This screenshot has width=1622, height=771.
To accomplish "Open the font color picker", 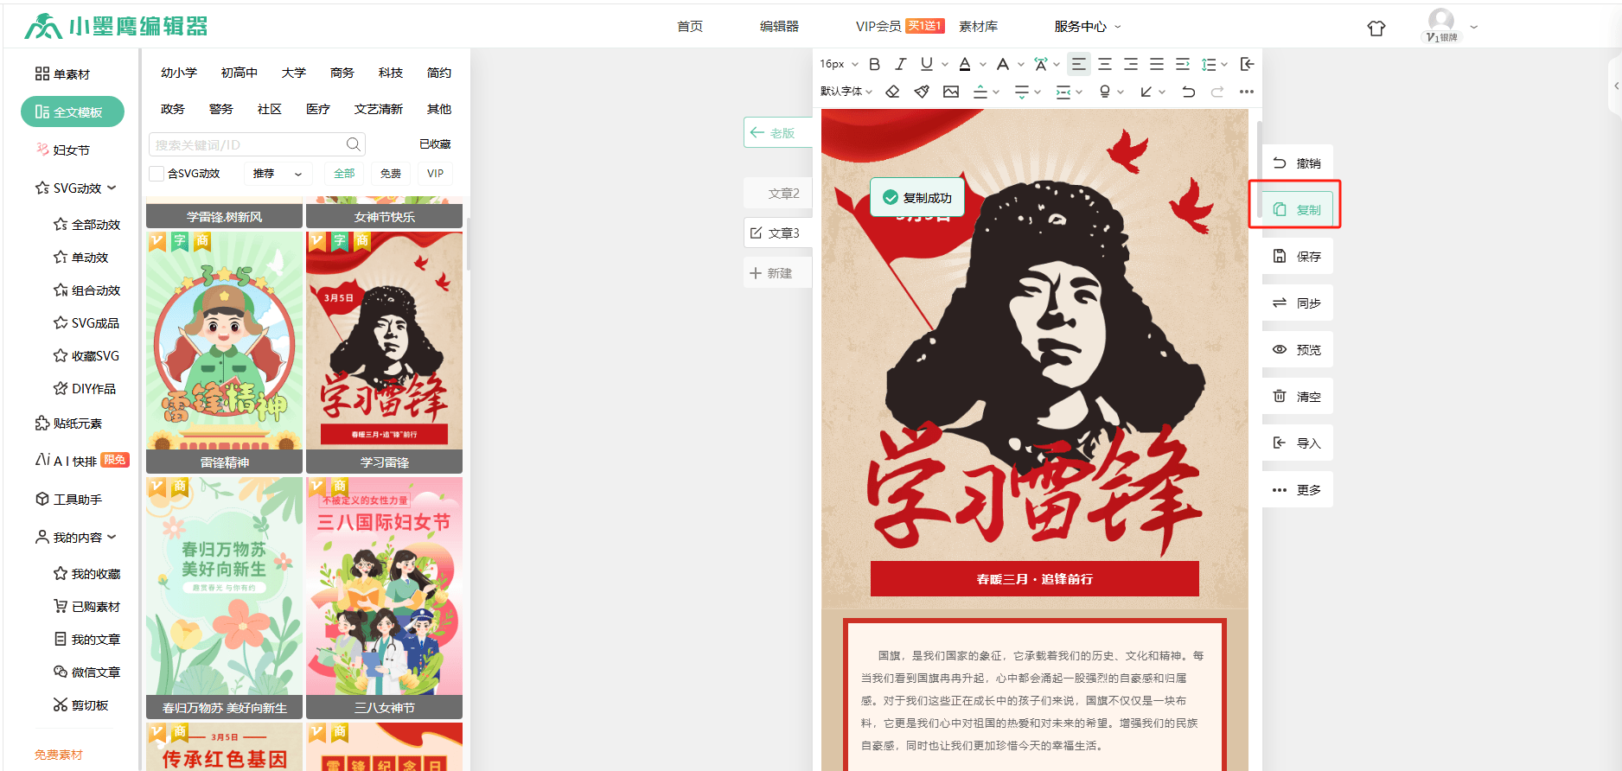I will tap(966, 64).
